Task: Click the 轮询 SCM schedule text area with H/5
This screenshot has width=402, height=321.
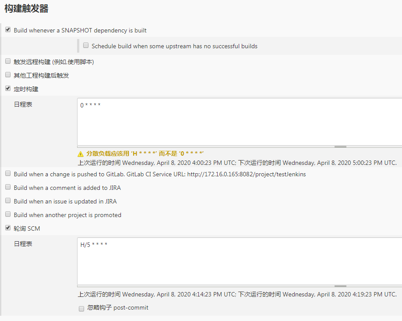Action: point(239,261)
